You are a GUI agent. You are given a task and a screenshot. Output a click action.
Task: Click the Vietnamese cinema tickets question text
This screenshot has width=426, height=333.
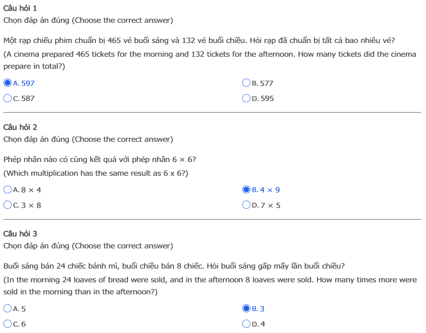(x=199, y=41)
